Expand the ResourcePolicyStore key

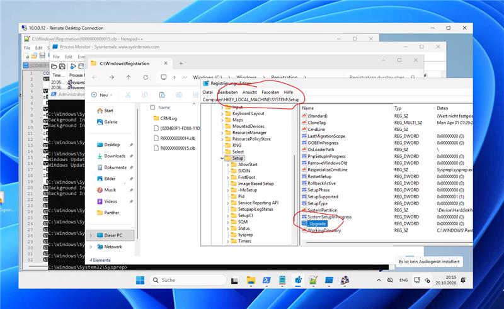pos(222,138)
